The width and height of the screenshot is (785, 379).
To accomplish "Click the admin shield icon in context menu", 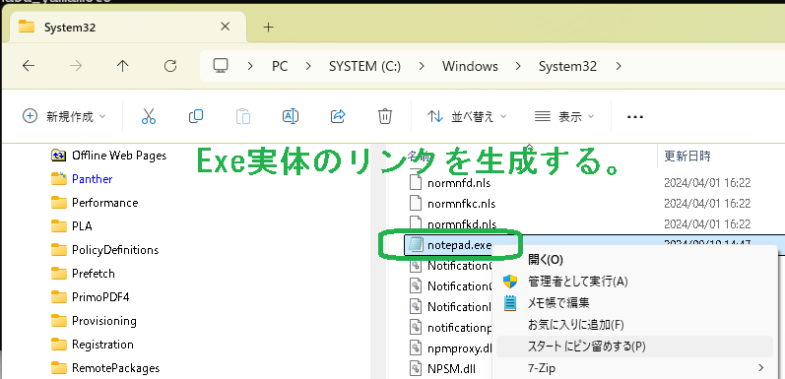I will pyautogui.click(x=509, y=282).
